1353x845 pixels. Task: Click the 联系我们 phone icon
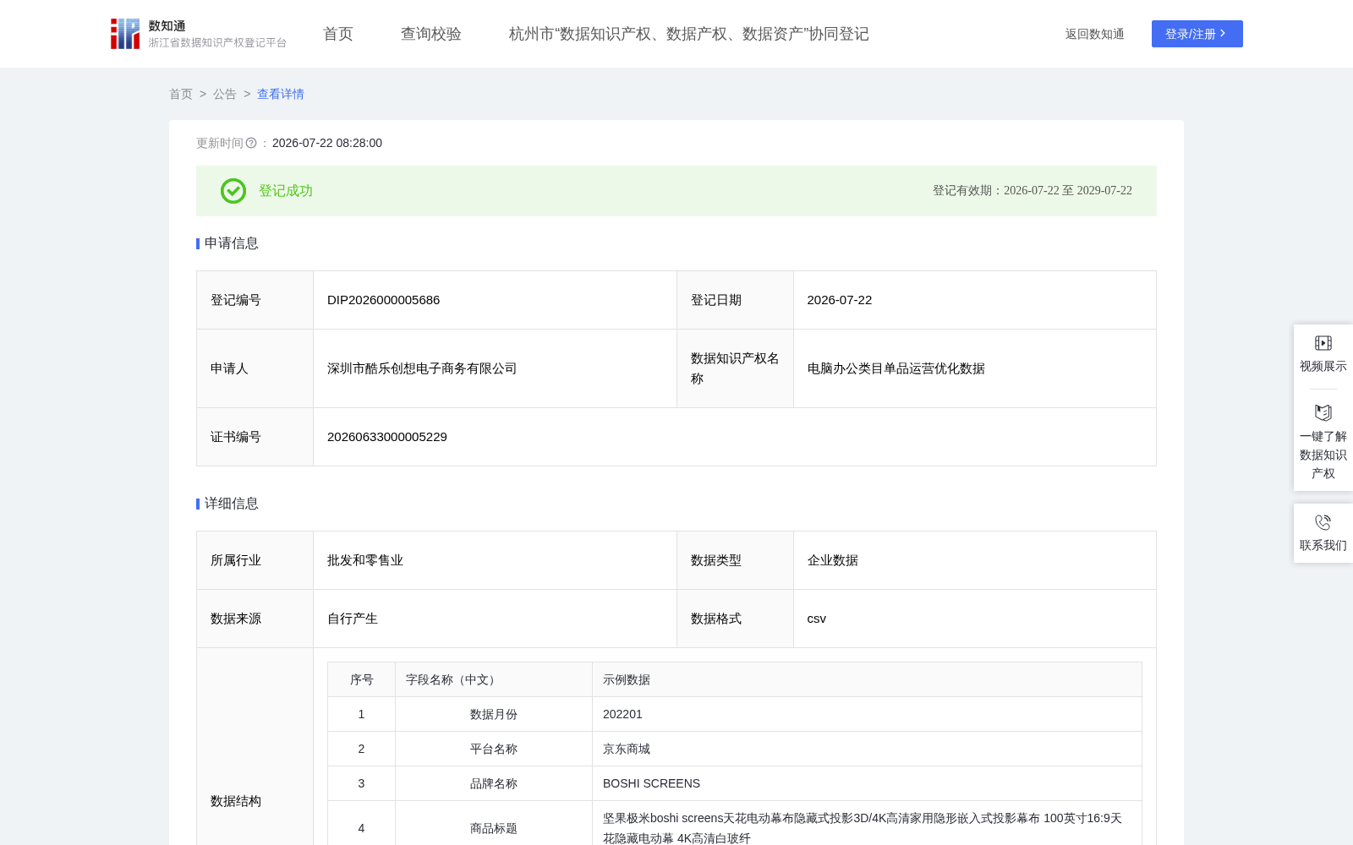[x=1323, y=522]
